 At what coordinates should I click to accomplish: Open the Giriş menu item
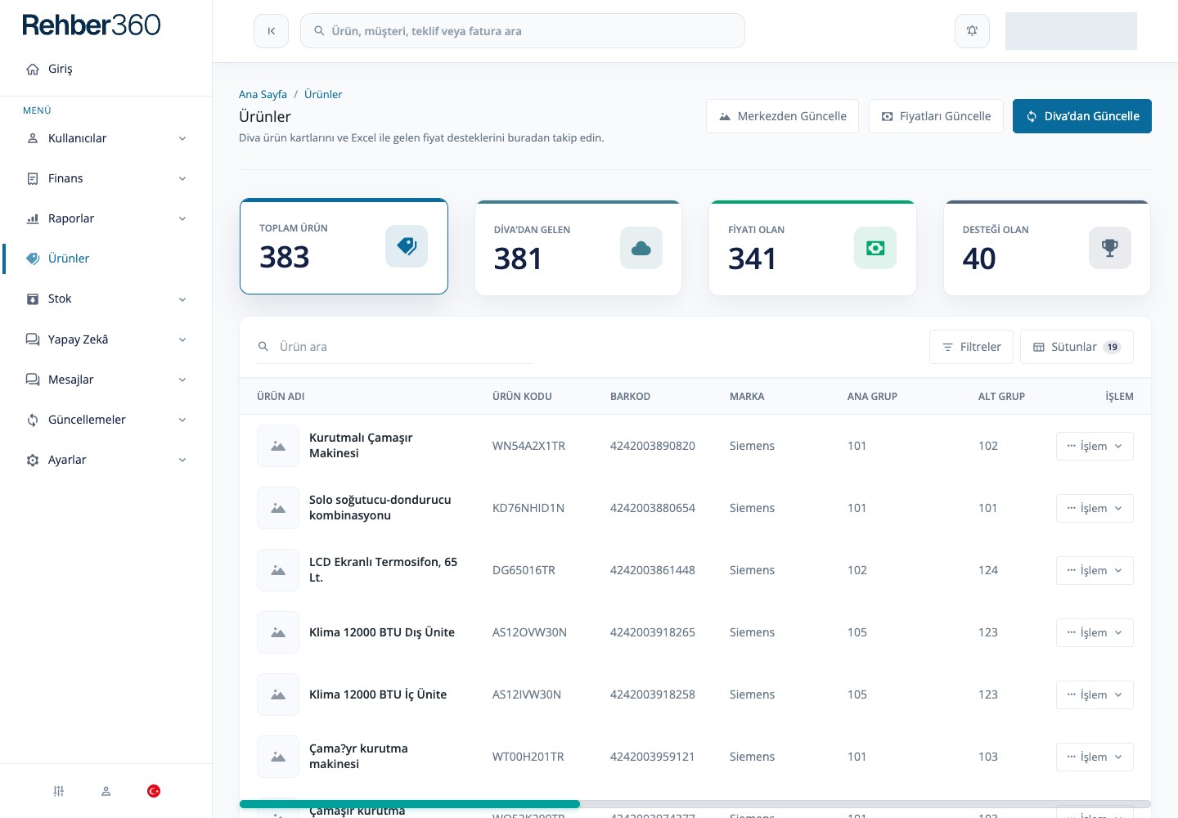tap(106, 69)
